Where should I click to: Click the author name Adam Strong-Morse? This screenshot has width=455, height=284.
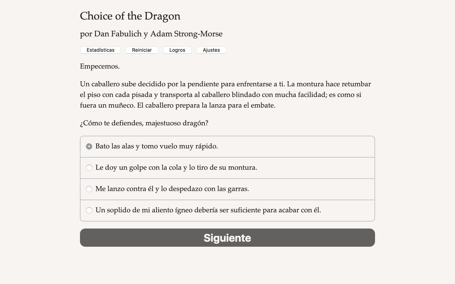[186, 34]
